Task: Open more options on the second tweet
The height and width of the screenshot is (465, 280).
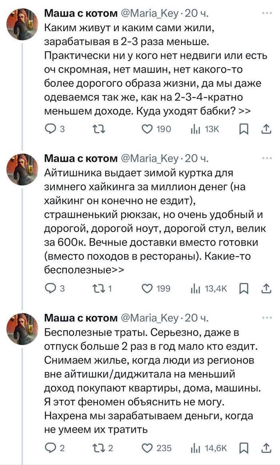Action: 266,158
